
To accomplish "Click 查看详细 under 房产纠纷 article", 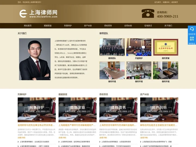I will (x=144, y=138).
